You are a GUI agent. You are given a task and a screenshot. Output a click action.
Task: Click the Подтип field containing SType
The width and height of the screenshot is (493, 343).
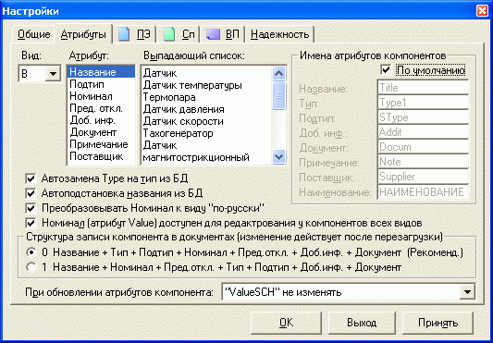tap(423, 117)
